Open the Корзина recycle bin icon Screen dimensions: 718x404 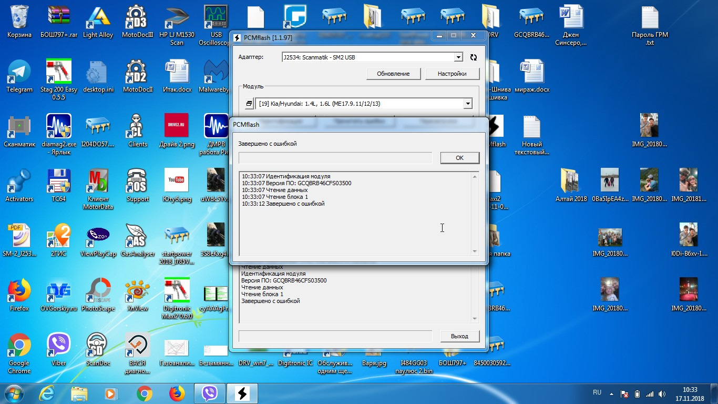point(19,22)
